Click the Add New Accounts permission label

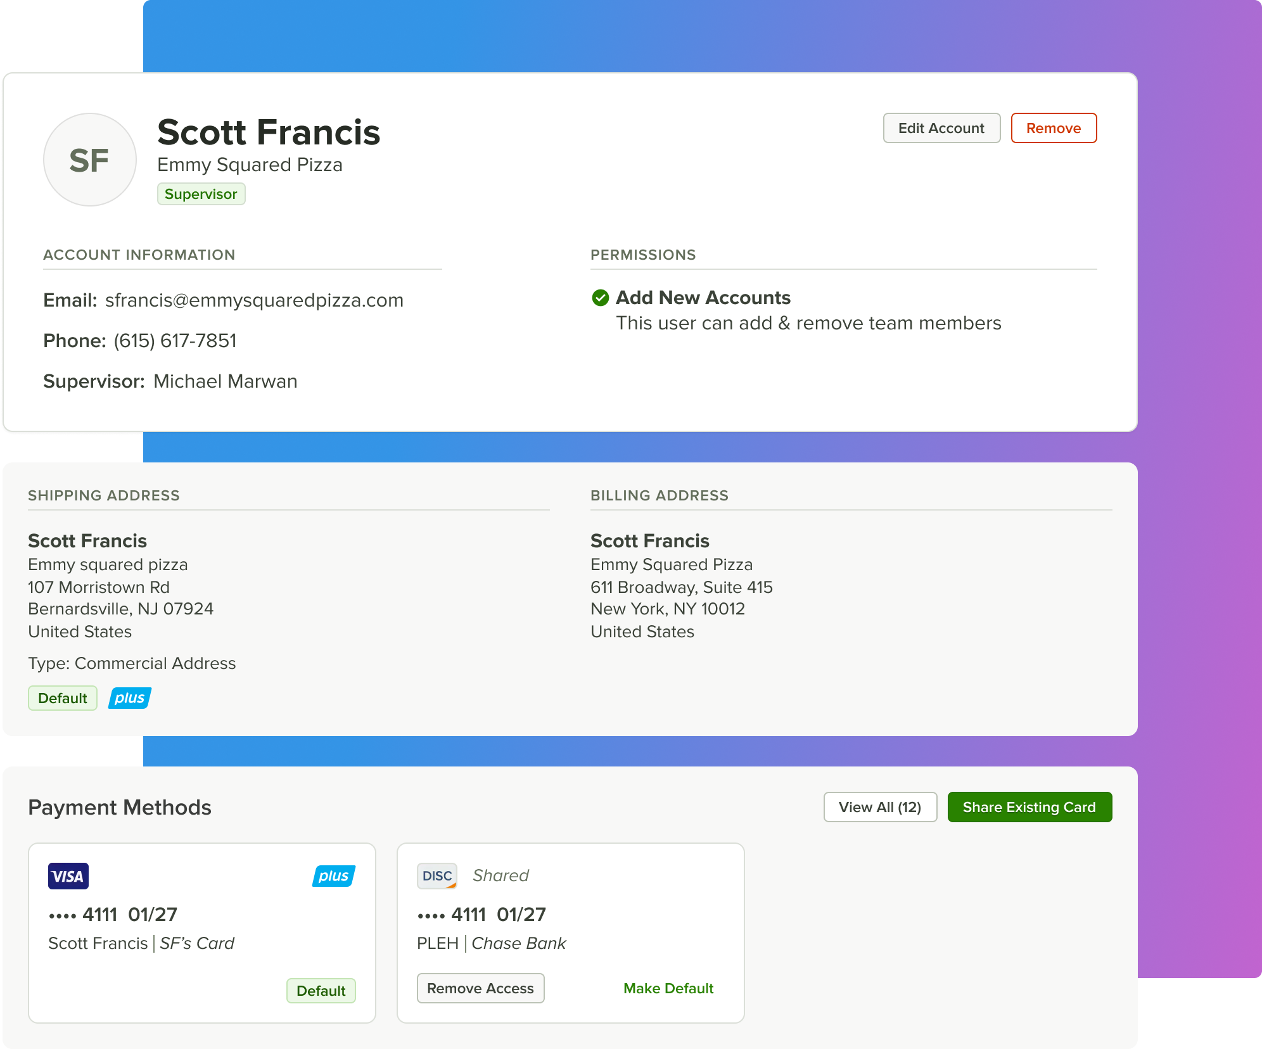tap(703, 298)
